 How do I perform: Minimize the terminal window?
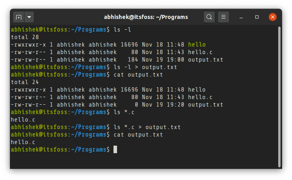point(242,17)
